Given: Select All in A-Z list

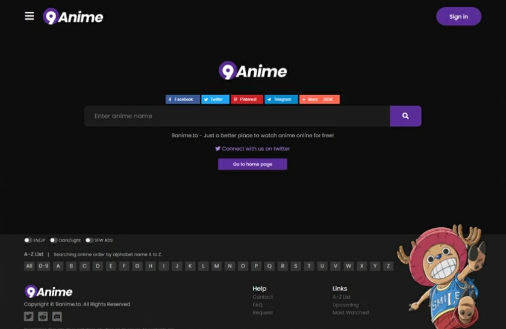Looking at the screenshot, I should [29, 266].
